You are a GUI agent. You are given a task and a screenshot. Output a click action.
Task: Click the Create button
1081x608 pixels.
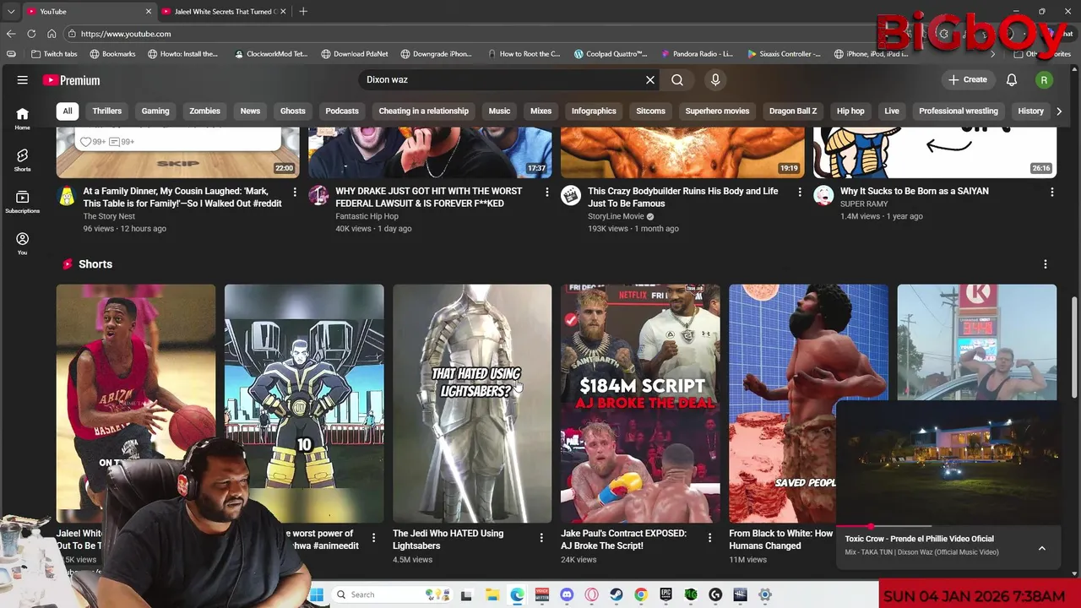967,79
